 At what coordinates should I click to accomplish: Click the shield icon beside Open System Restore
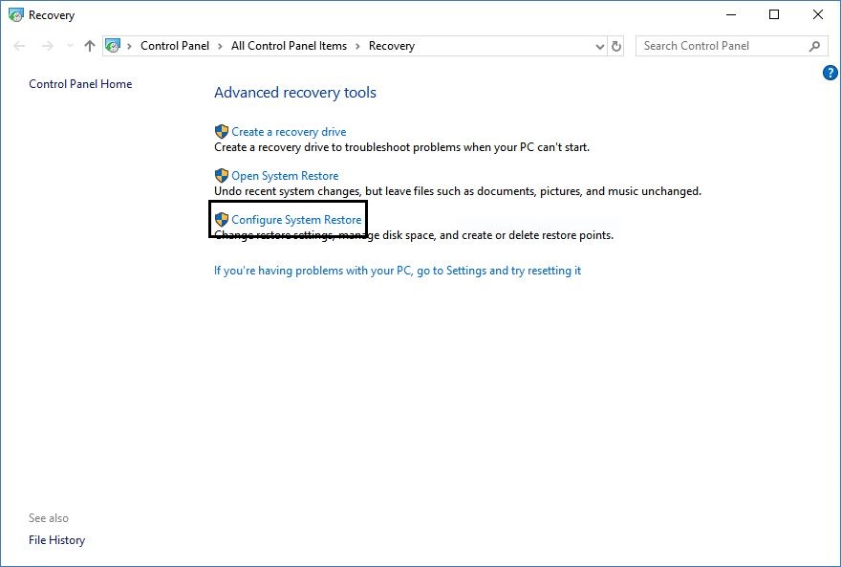pyautogui.click(x=221, y=175)
